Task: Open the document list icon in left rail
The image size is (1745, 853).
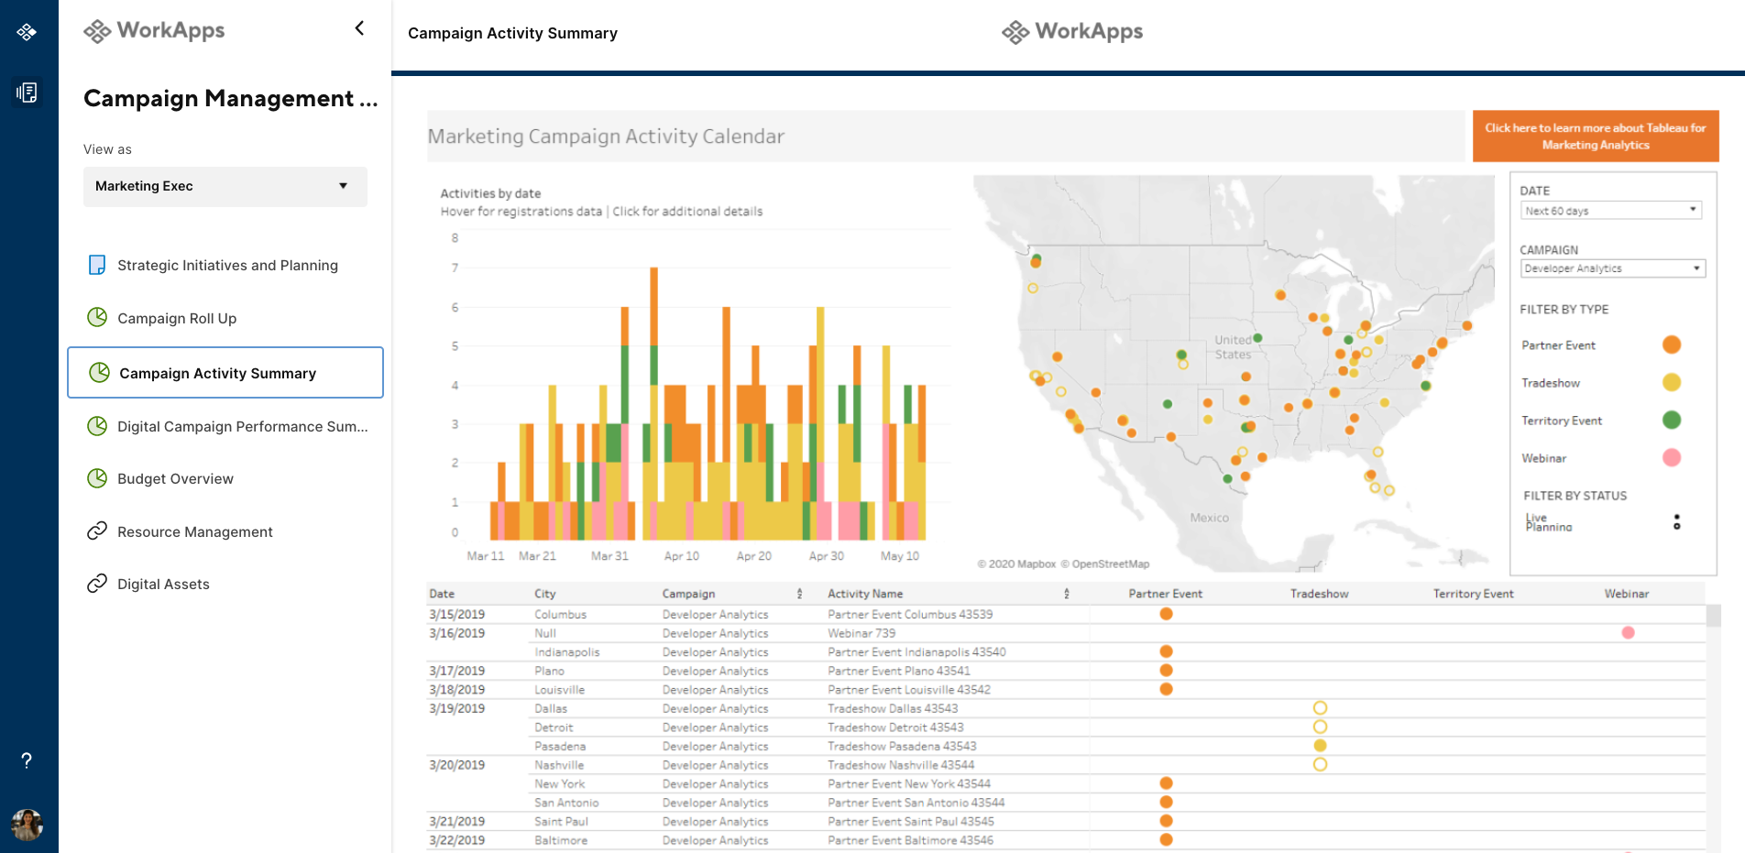Action: tap(27, 93)
